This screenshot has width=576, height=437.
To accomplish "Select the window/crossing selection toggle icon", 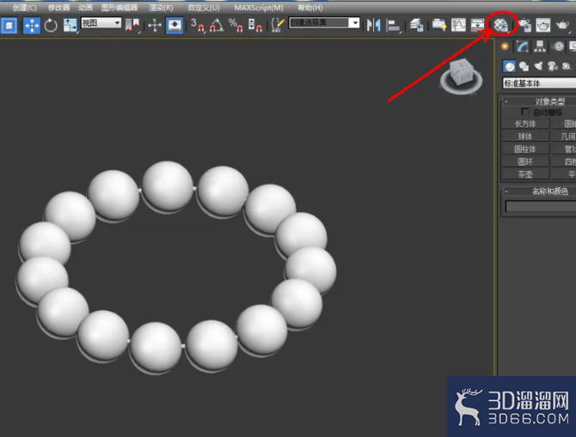I will [9, 25].
